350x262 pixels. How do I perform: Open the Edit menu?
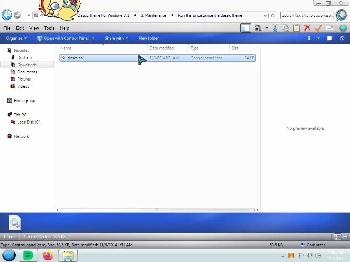point(20,28)
